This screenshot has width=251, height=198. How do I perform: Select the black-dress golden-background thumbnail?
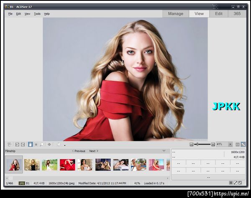(x=32, y=165)
